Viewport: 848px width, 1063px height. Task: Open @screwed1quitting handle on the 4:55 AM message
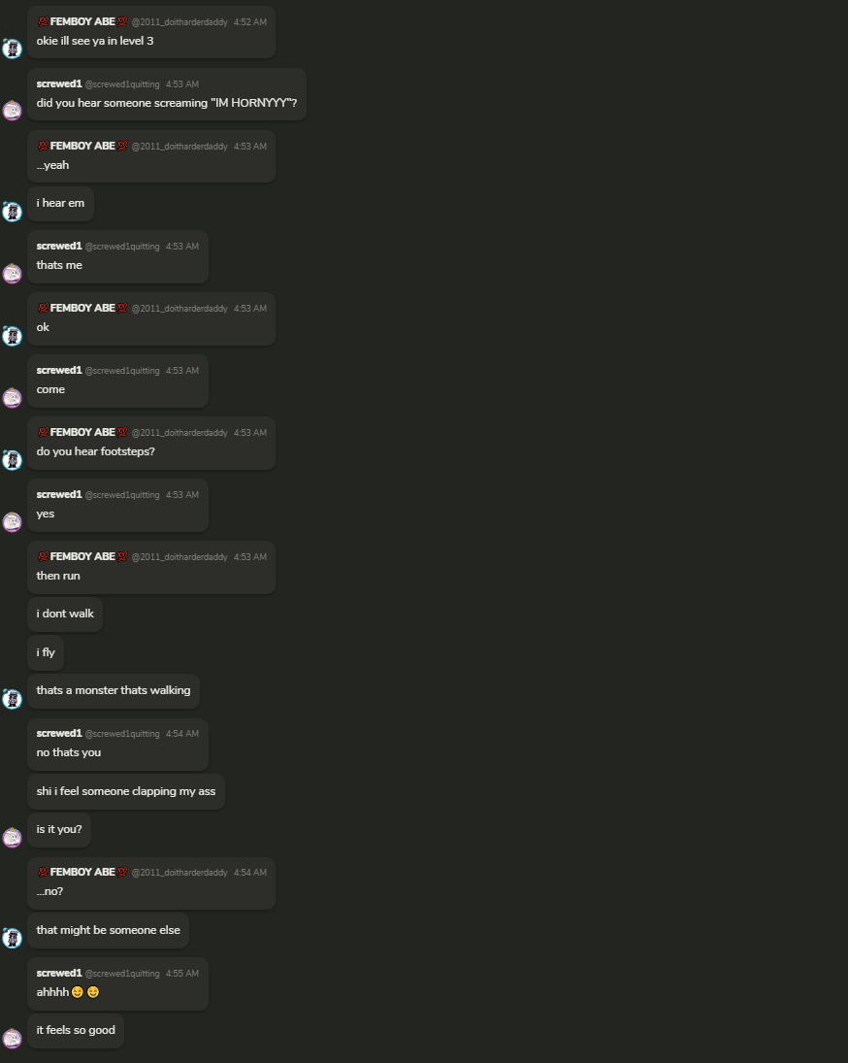(122, 974)
